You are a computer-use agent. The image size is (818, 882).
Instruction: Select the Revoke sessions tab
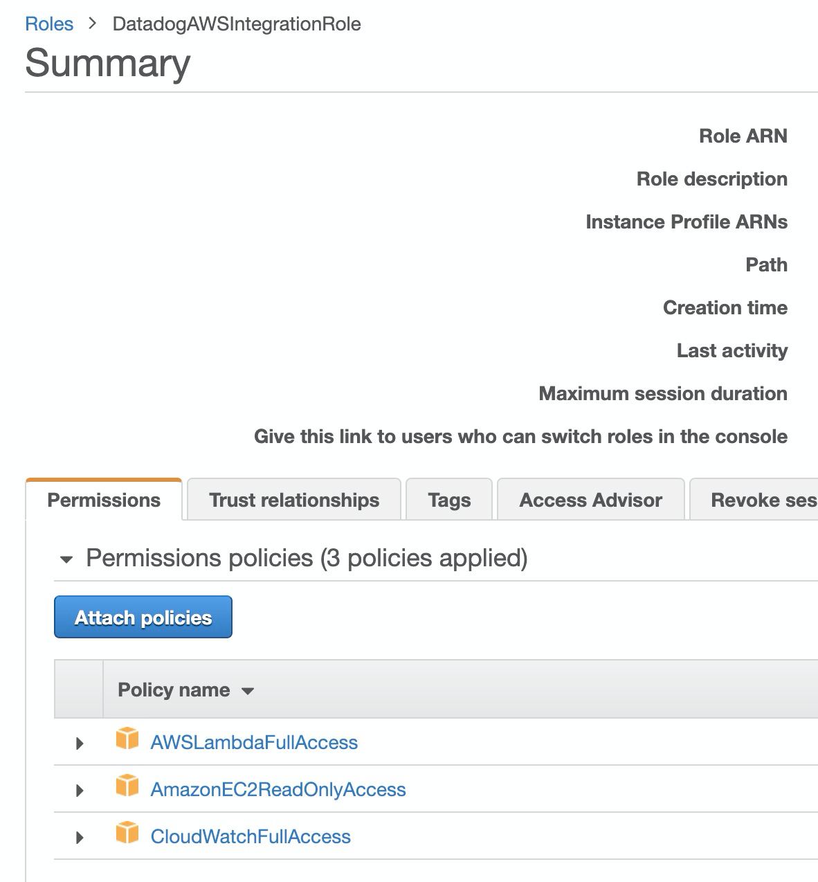(754, 499)
